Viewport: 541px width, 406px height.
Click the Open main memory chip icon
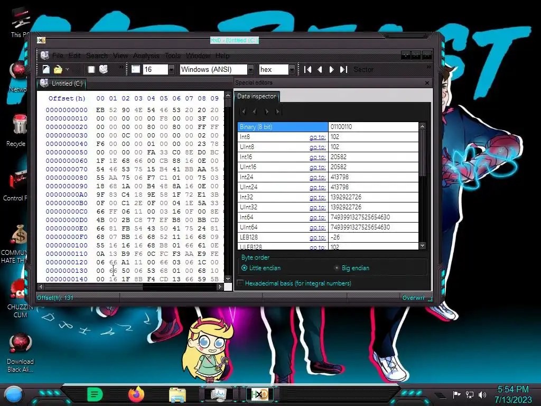coord(91,69)
